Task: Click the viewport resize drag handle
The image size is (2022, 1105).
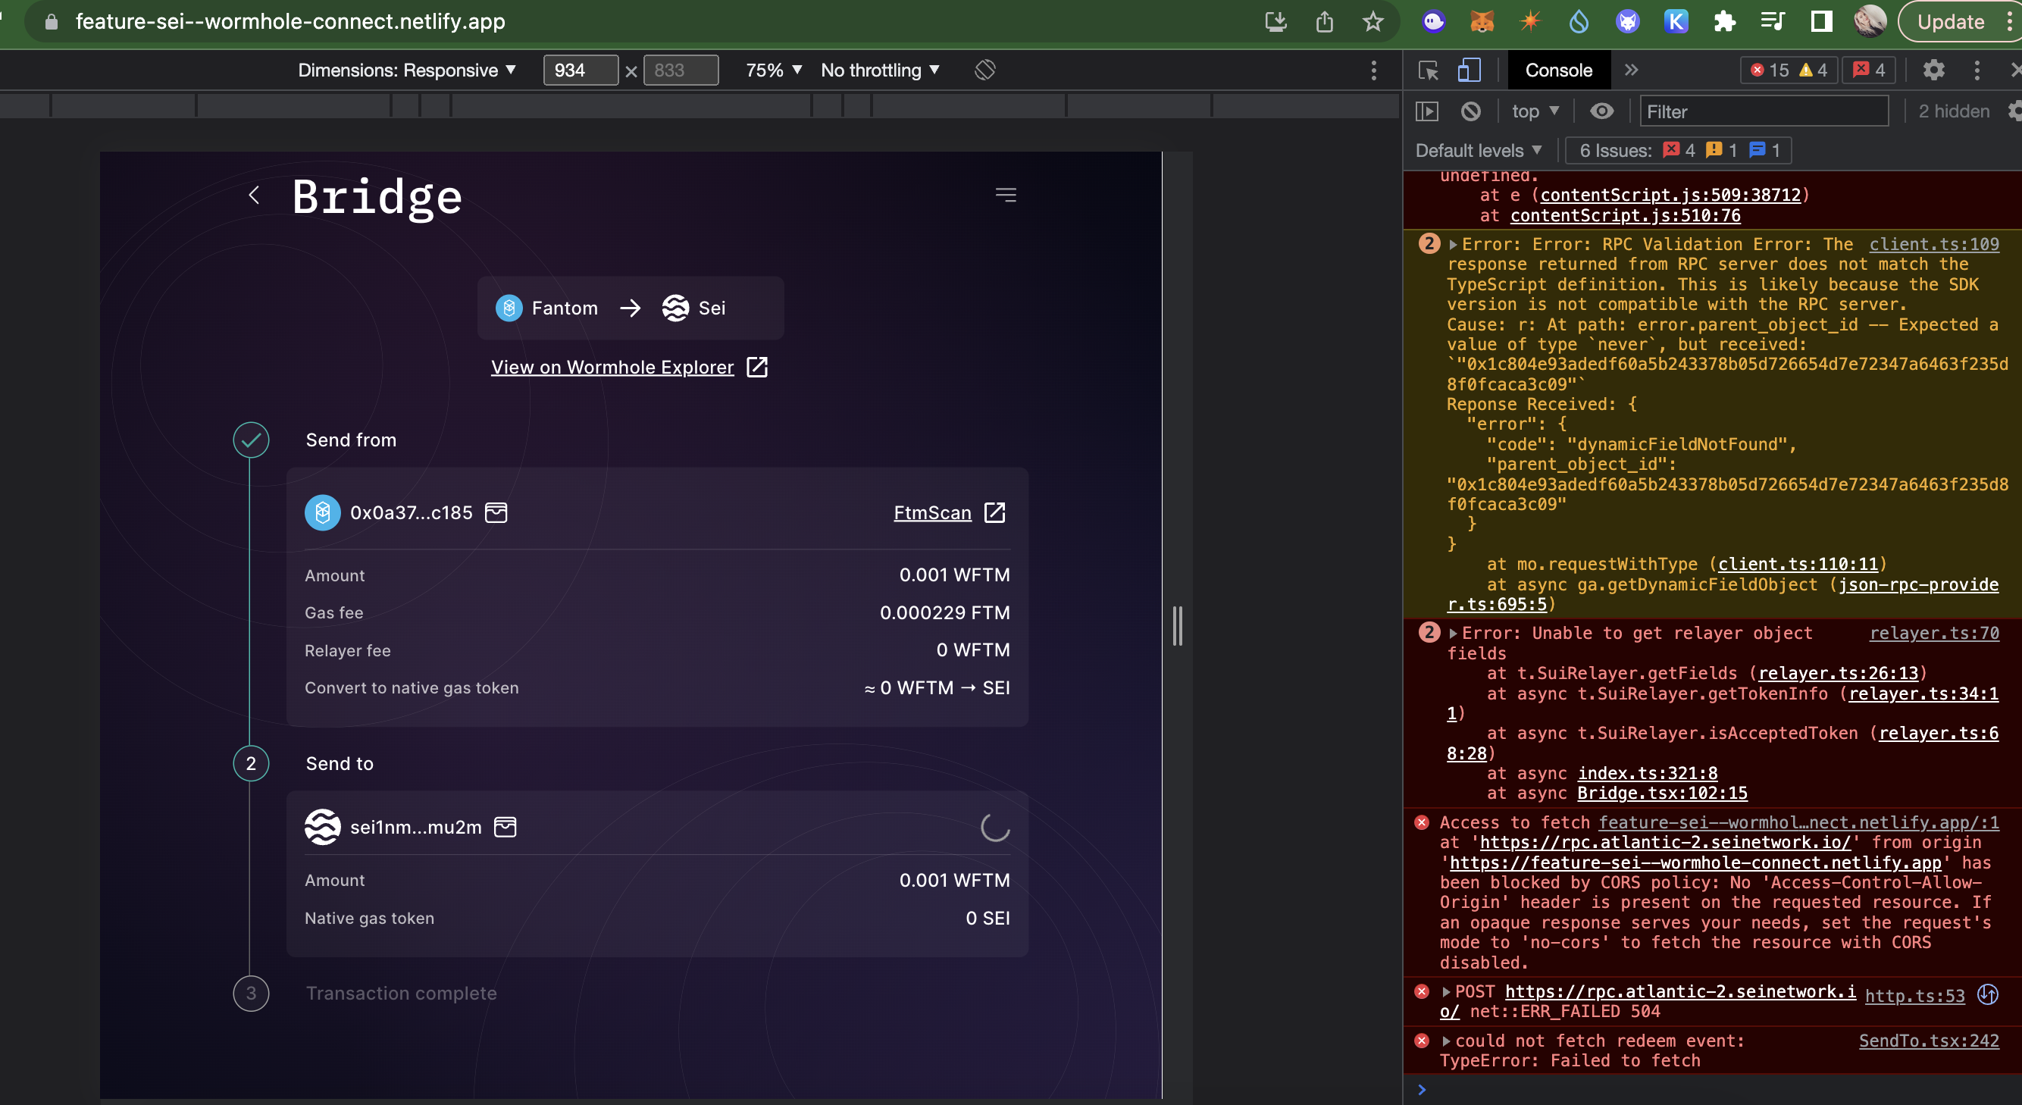Action: (1178, 625)
